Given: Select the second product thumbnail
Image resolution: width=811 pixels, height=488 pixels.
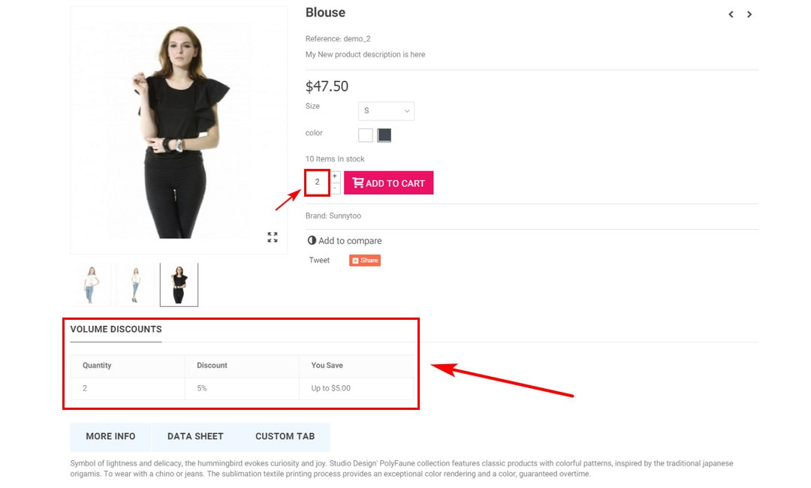Looking at the screenshot, I should coord(135,285).
